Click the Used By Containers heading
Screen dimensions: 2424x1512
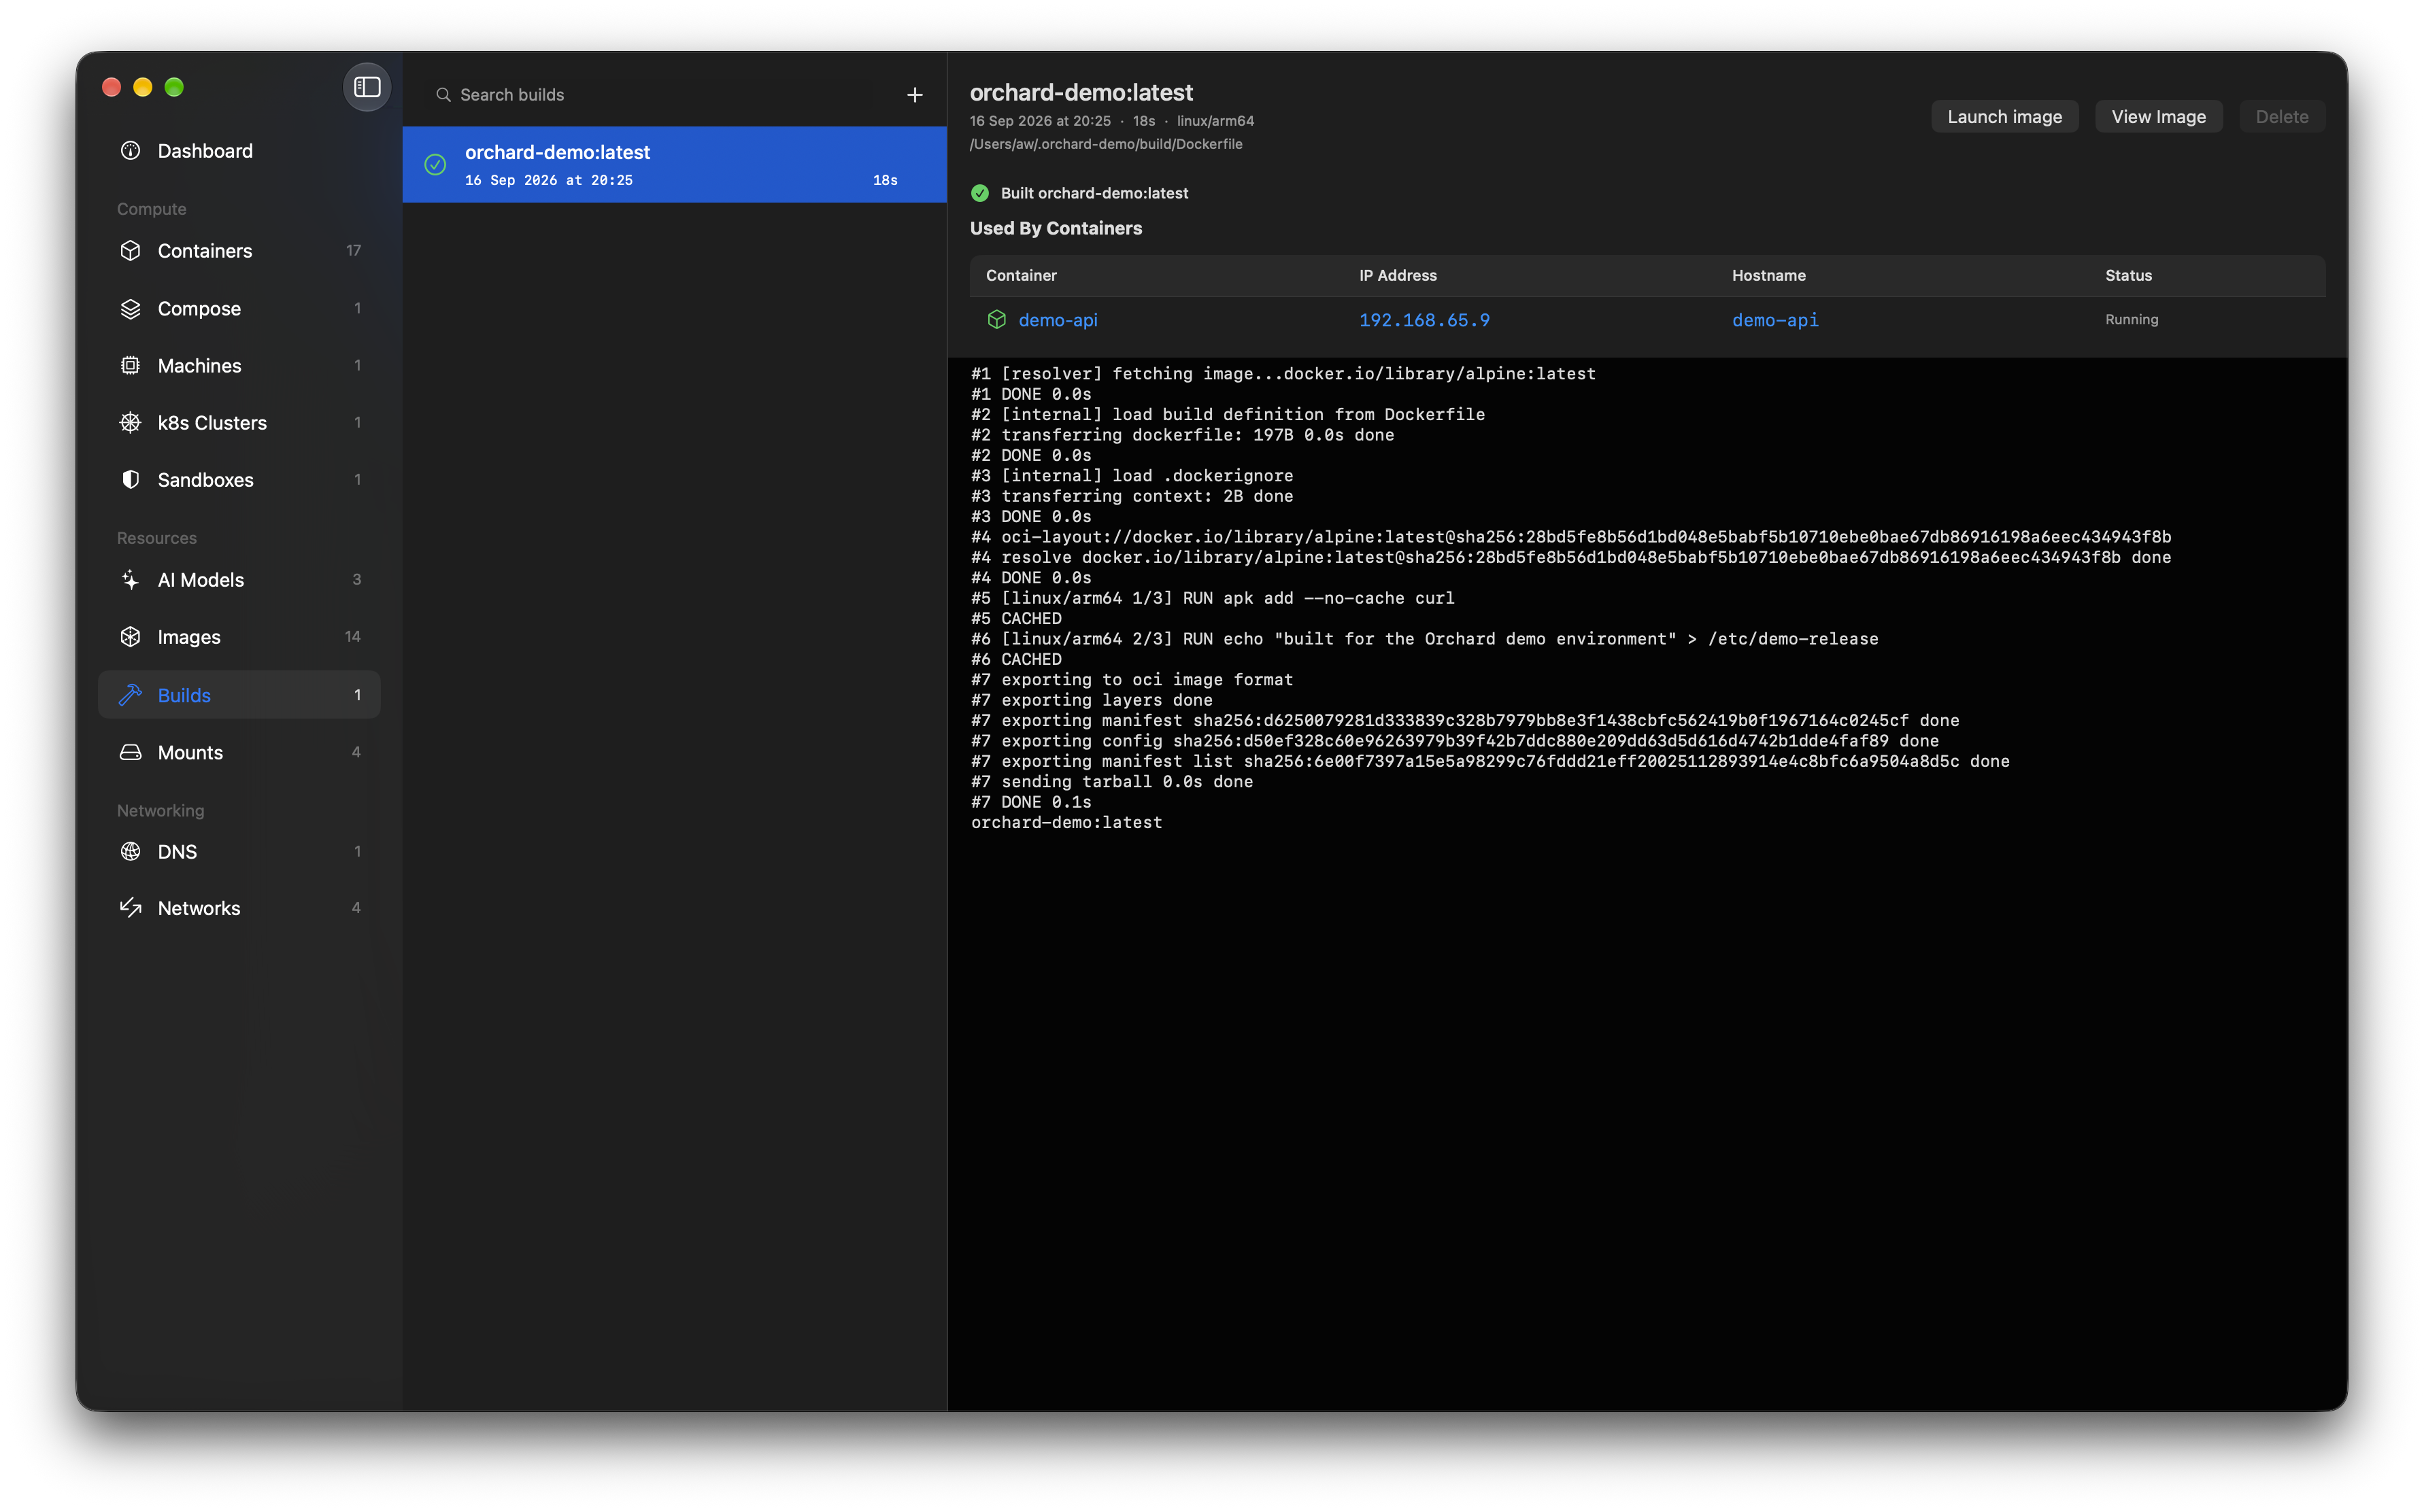coord(1056,228)
